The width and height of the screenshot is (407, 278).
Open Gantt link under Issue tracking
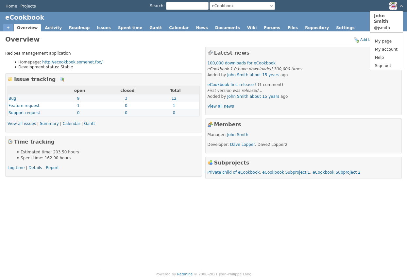(x=90, y=124)
